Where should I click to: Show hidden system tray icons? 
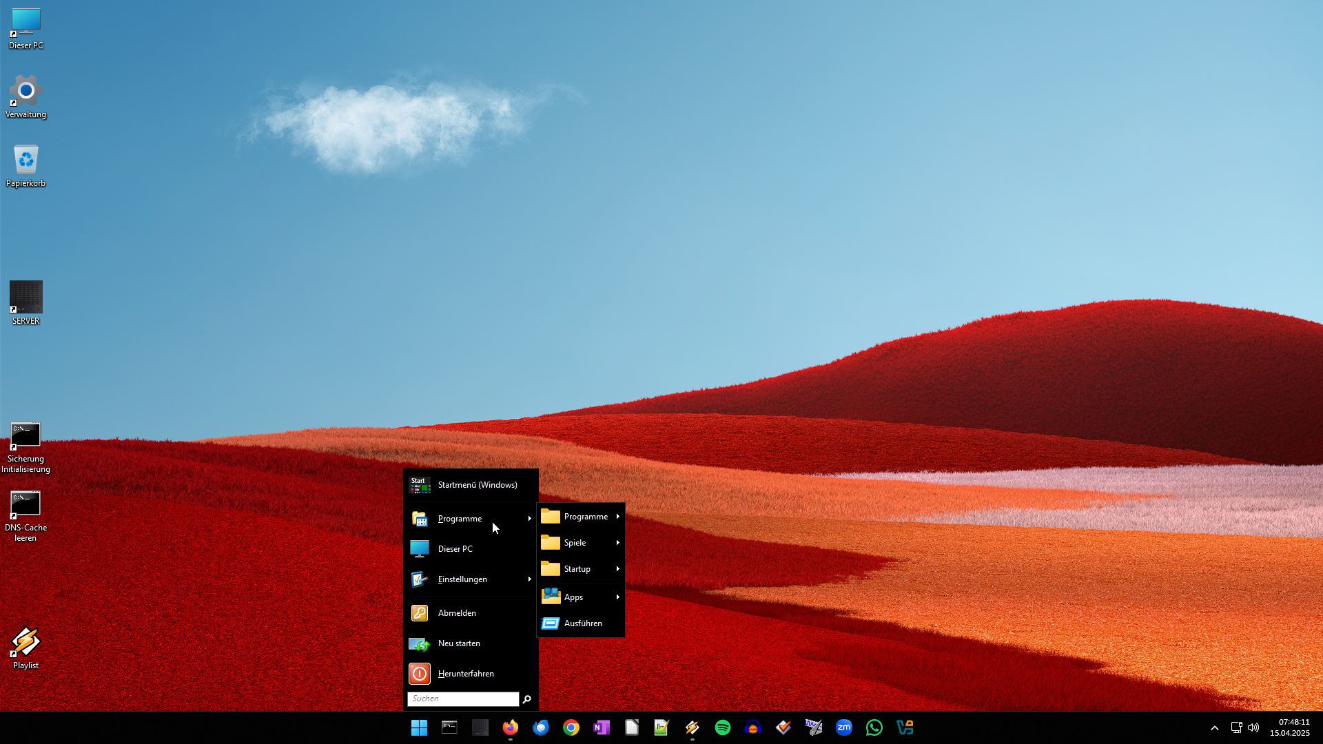point(1215,727)
